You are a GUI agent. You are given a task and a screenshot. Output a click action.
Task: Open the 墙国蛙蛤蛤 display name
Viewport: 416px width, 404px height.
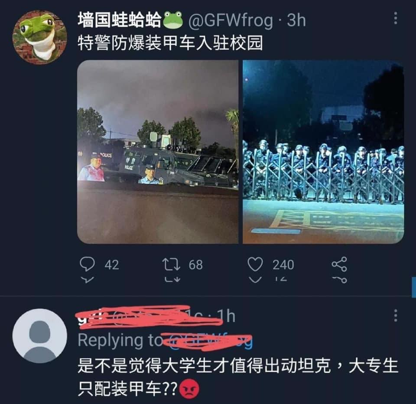(x=120, y=20)
